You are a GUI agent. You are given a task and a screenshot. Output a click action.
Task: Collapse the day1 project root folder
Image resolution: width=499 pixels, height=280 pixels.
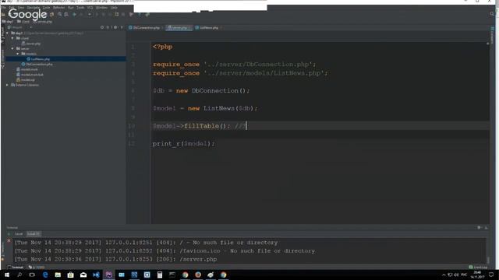pos(8,33)
